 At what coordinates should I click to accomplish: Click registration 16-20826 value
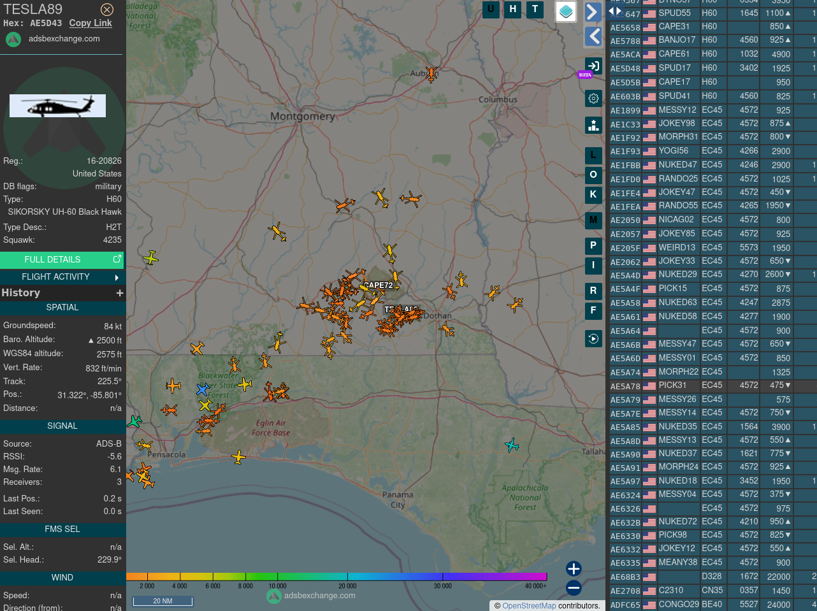tap(104, 161)
